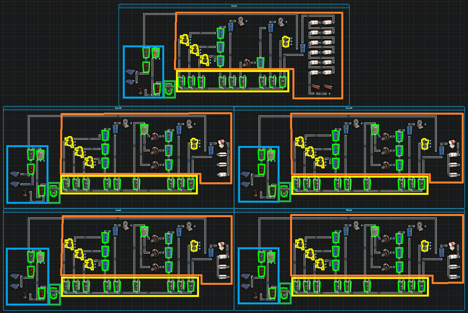The image size is (468, 313).
Task: Select the branch labeled 25 in Roof
Action: (283, 82)
